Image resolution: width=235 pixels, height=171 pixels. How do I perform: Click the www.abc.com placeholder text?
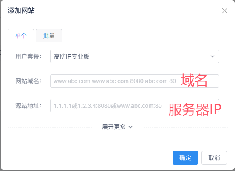coord(72,81)
